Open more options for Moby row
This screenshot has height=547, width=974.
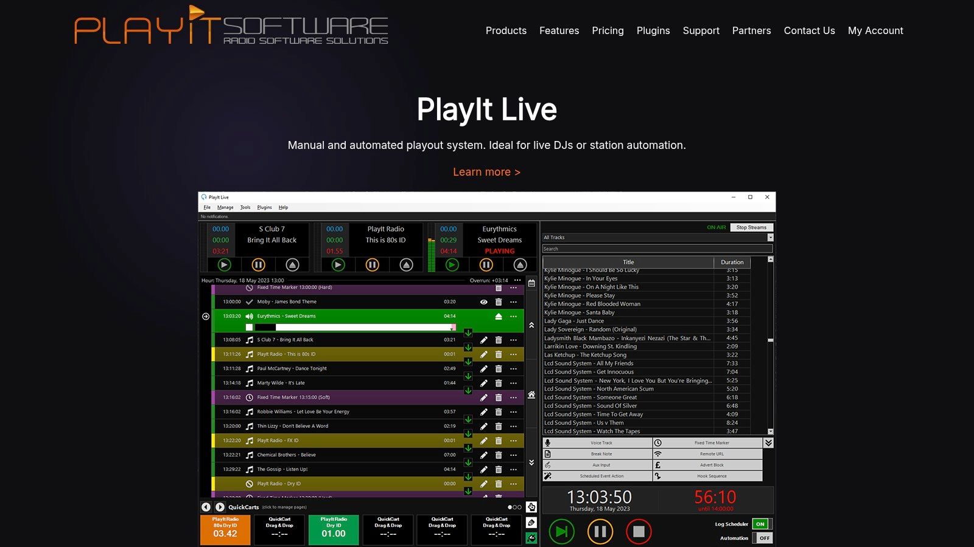(x=514, y=302)
